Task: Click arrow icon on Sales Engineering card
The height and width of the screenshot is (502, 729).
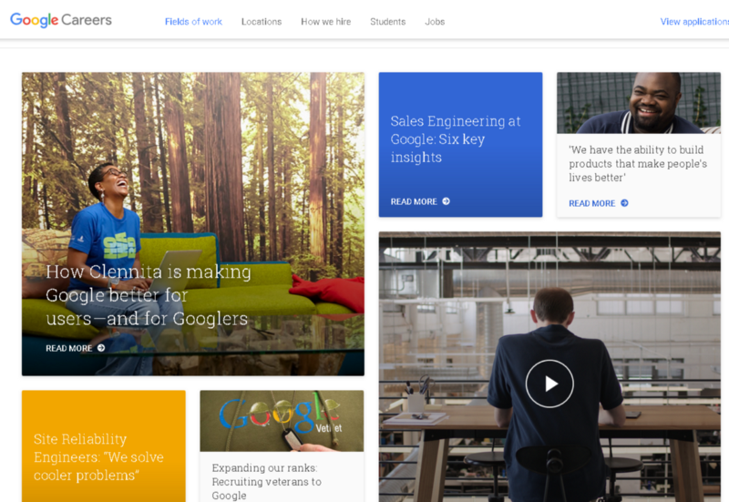Action: (x=446, y=201)
